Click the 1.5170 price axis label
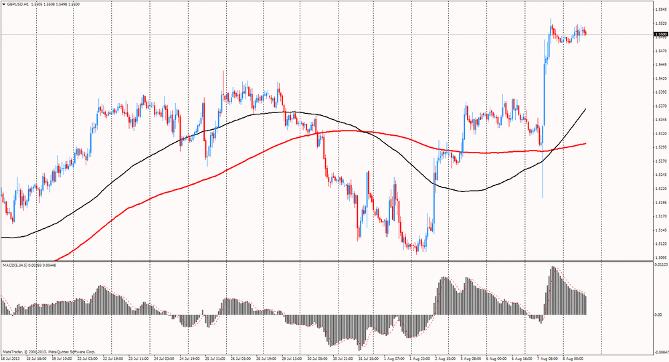 (661, 216)
